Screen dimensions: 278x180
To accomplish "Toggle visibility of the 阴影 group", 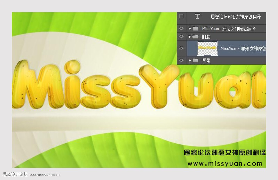I will (x=181, y=36).
